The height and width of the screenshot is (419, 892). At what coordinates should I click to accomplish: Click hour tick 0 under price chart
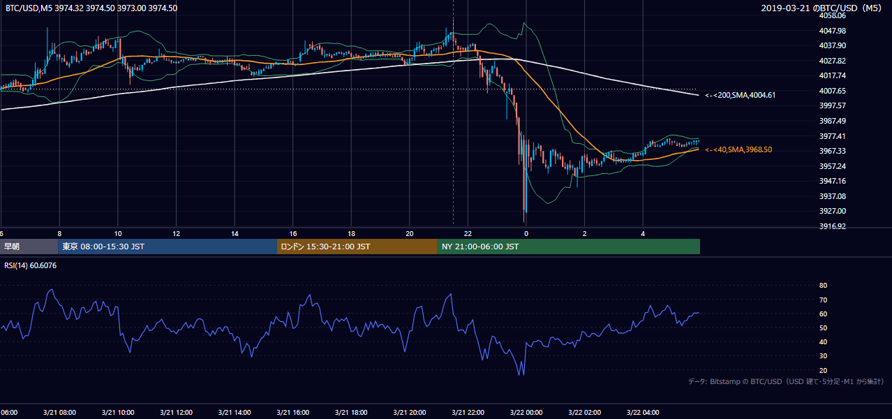526,233
